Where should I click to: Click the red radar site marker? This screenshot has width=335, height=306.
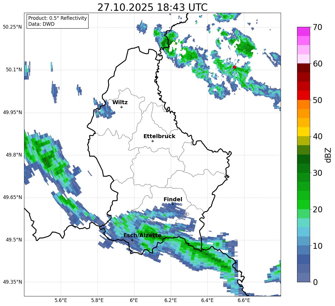coord(234,67)
